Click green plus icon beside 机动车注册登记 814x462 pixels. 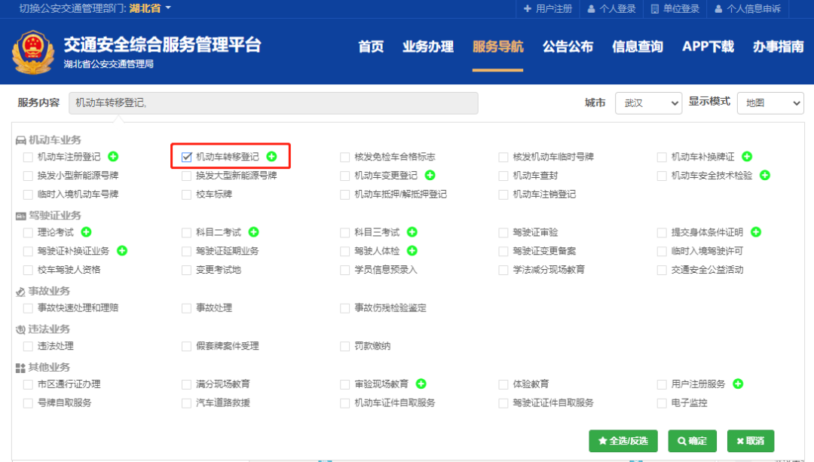[x=113, y=156]
